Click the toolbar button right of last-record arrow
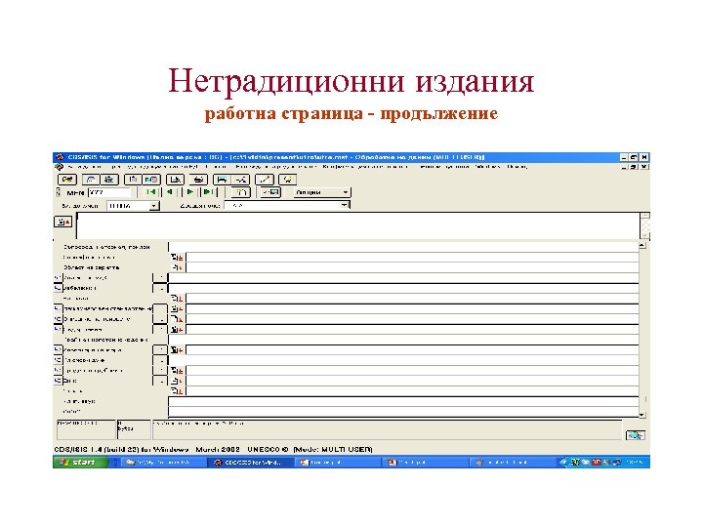This screenshot has height=527, width=703. 240,192
